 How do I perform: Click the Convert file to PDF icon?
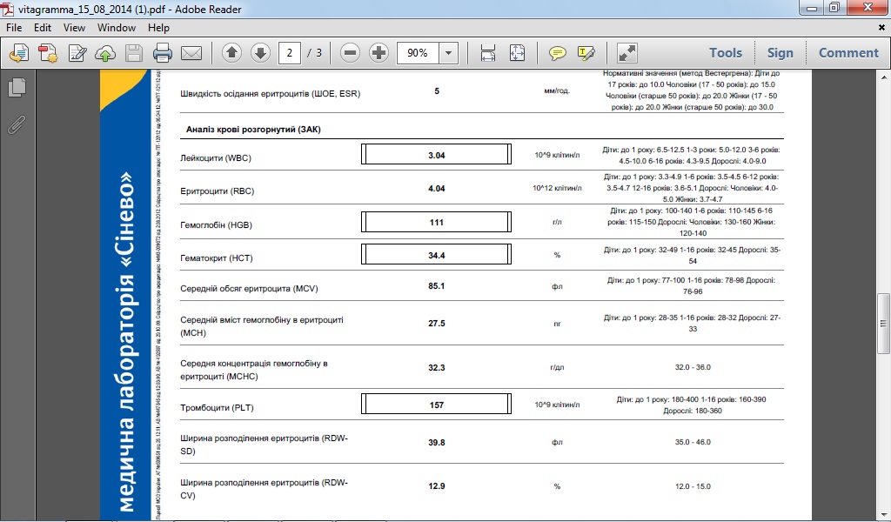pyautogui.click(x=48, y=53)
